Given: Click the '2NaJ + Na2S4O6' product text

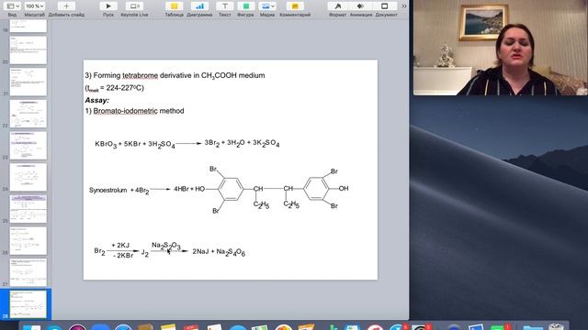Looking at the screenshot, I should [x=219, y=252].
